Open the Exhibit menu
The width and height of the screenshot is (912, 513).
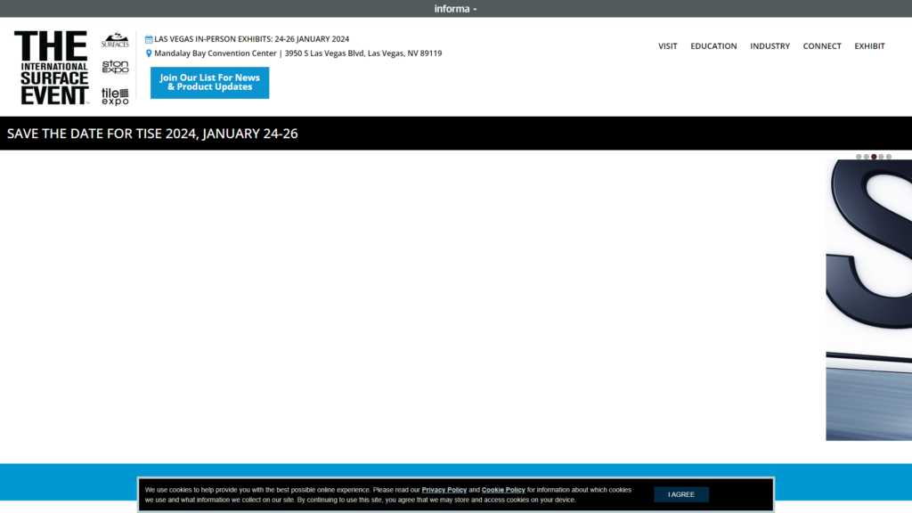click(869, 46)
